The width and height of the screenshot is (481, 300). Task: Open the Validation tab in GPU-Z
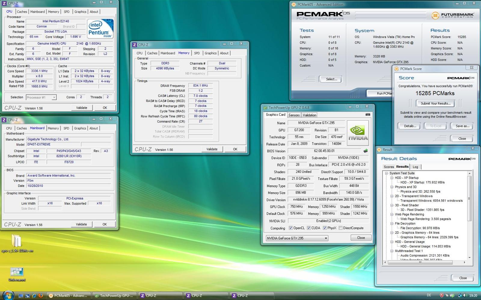(x=309, y=115)
